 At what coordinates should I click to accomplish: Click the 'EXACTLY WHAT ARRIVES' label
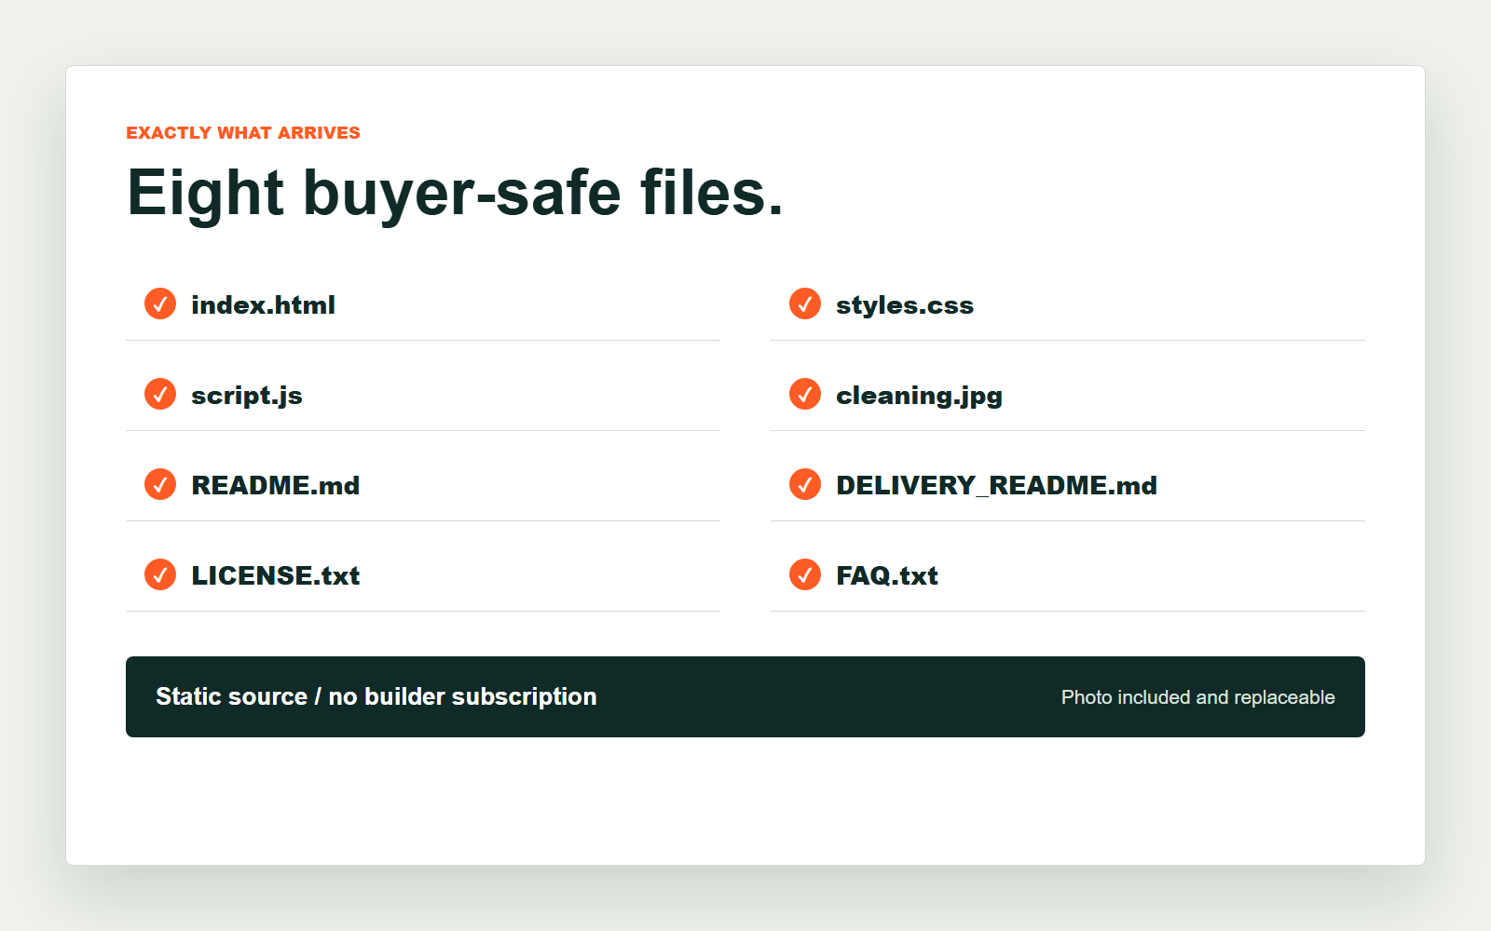pyautogui.click(x=243, y=133)
